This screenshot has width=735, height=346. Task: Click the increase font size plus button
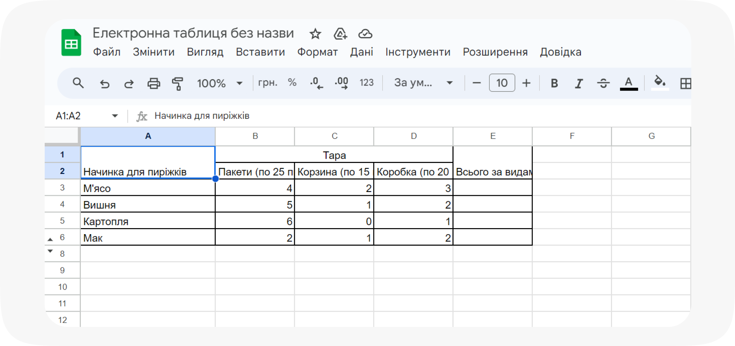(526, 83)
